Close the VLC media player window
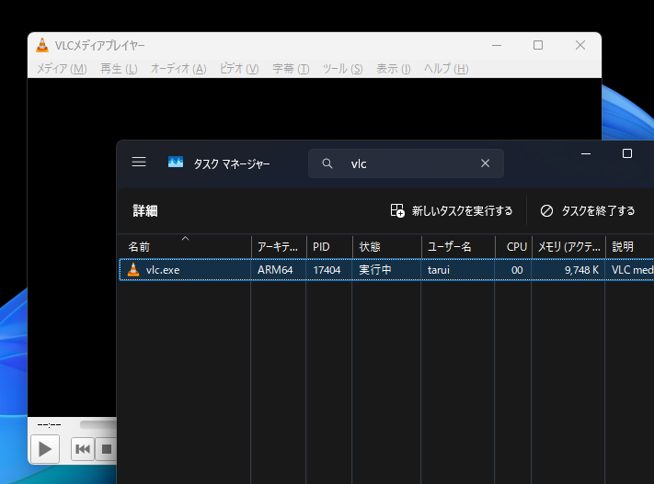The height and width of the screenshot is (484, 654). pos(580,45)
